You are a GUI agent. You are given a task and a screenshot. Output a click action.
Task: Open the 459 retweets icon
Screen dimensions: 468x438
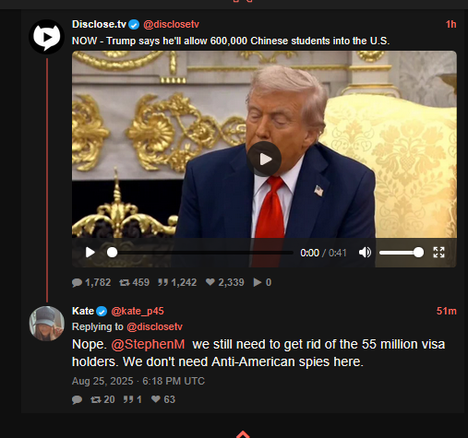click(x=125, y=282)
